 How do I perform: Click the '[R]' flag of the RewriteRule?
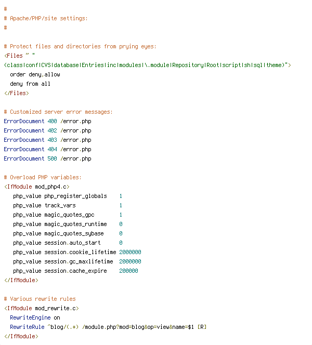202,327
